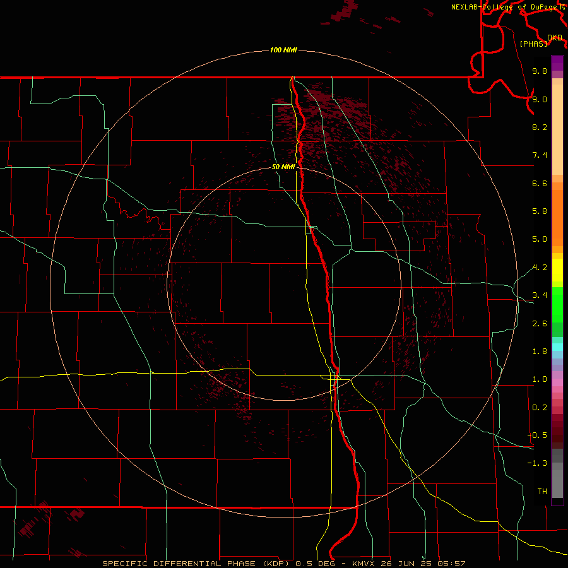This screenshot has width=568, height=568.
Task: Click the 9.0 legend value
Action: pos(540,99)
